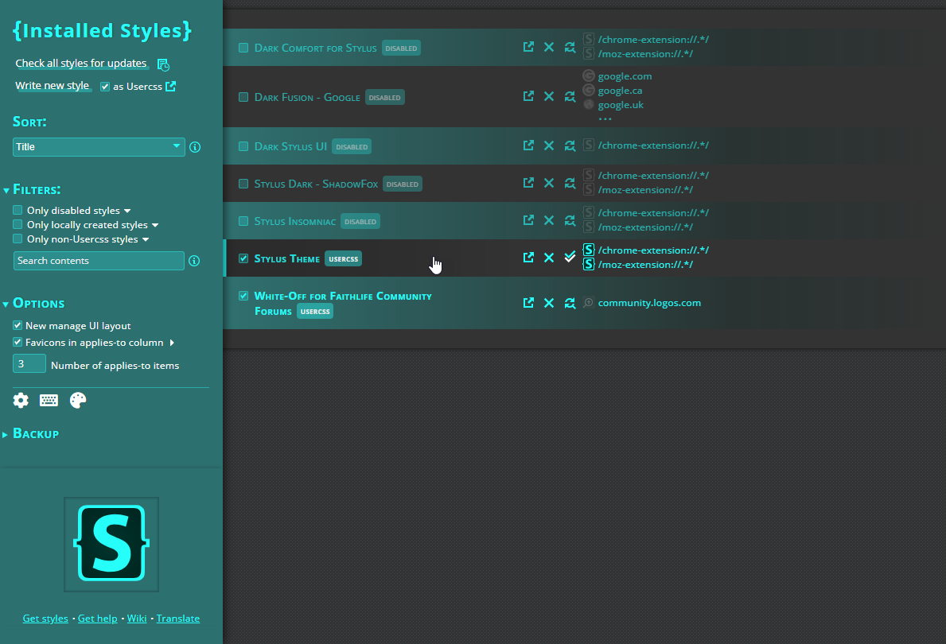
Task: Click the external-link icon next to 'as Usercss'
Action: click(x=171, y=86)
